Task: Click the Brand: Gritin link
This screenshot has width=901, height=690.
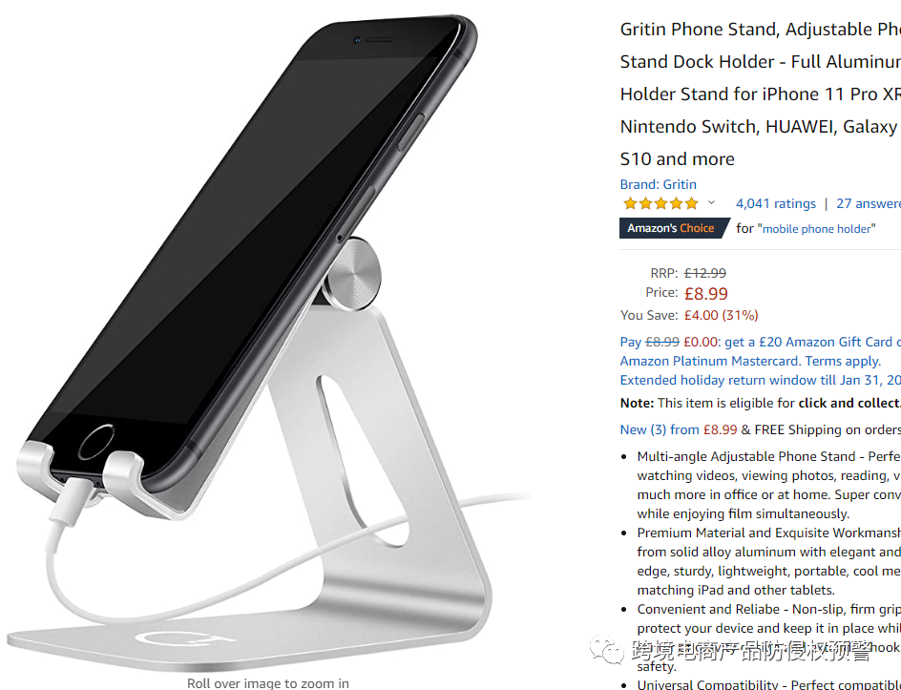Action: pos(658,184)
